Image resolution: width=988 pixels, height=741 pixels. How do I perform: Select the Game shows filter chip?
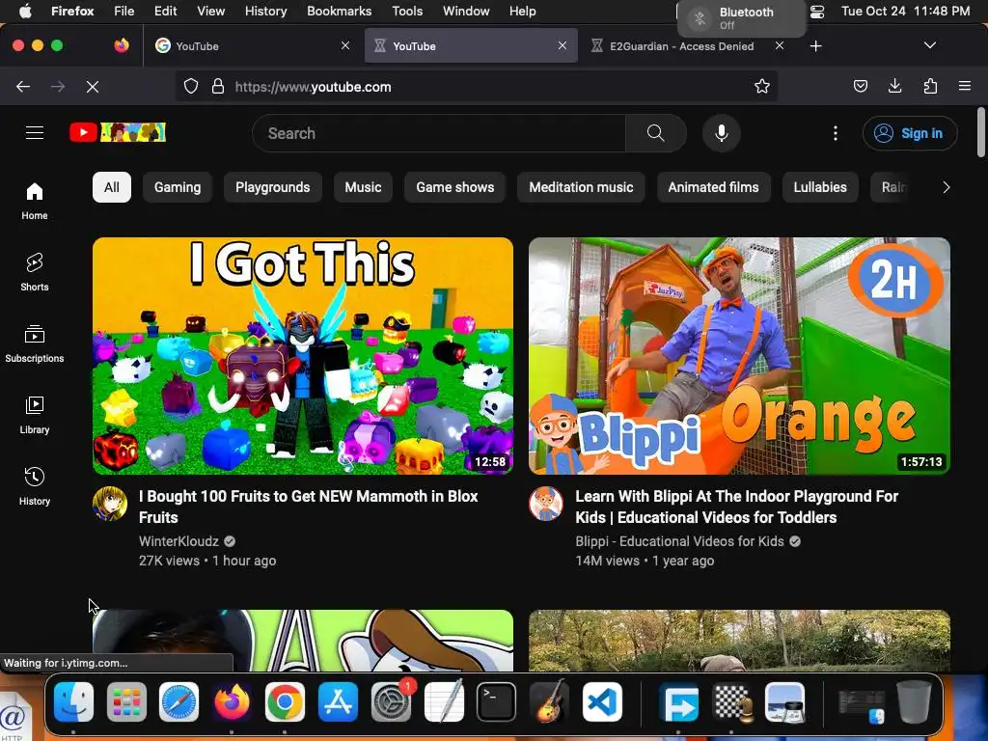455,187
